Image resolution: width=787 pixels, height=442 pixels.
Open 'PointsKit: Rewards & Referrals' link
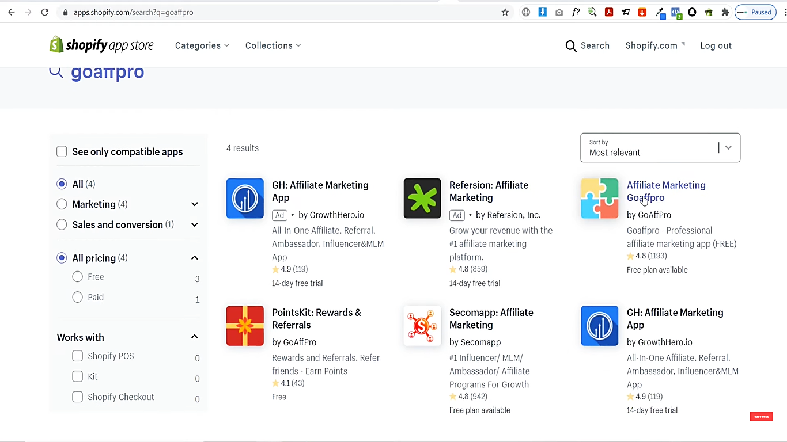tap(316, 319)
